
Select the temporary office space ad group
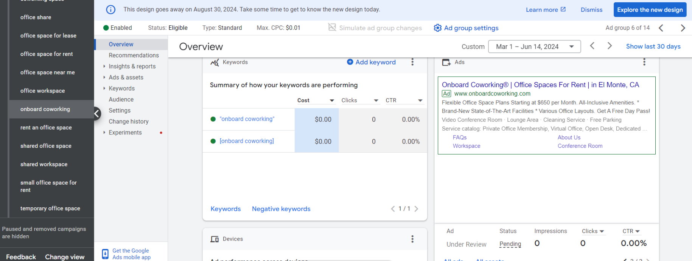(x=50, y=208)
